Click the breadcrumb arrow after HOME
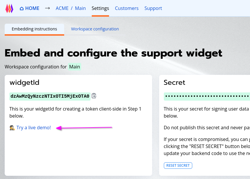The height and width of the screenshot is (179, 250). coord(47,8)
